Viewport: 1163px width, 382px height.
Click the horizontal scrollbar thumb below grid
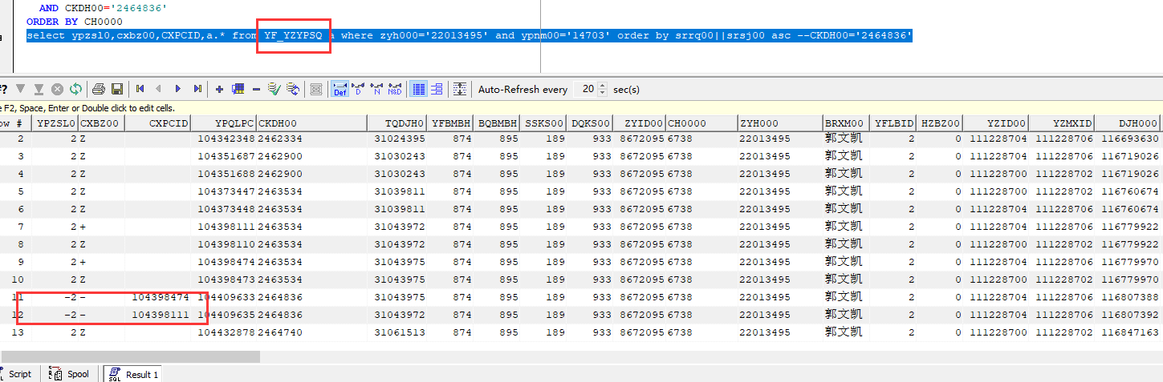(x=130, y=356)
